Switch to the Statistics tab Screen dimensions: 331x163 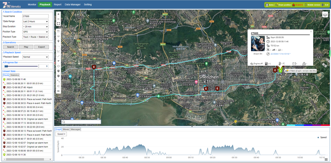(14, 75)
